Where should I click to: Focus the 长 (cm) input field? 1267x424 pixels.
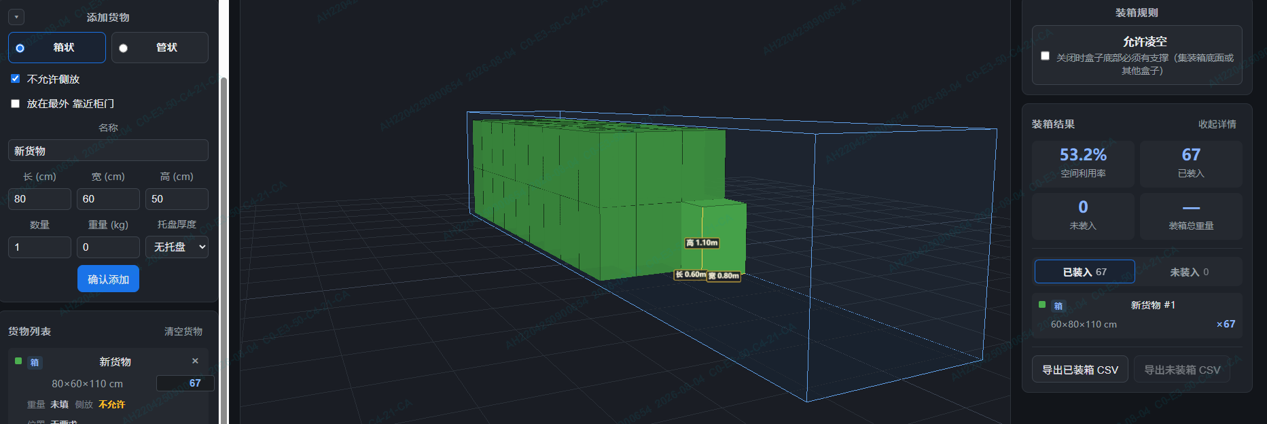click(x=39, y=199)
